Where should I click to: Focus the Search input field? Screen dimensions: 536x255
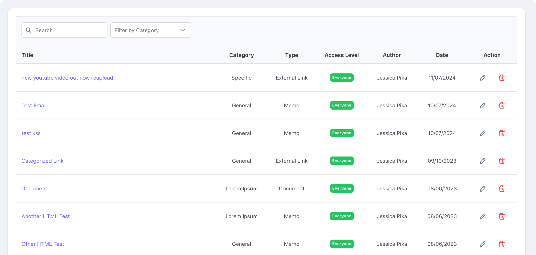click(64, 30)
